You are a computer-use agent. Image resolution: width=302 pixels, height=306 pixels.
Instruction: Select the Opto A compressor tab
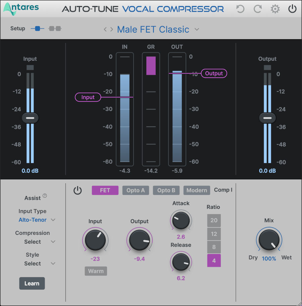136,190
